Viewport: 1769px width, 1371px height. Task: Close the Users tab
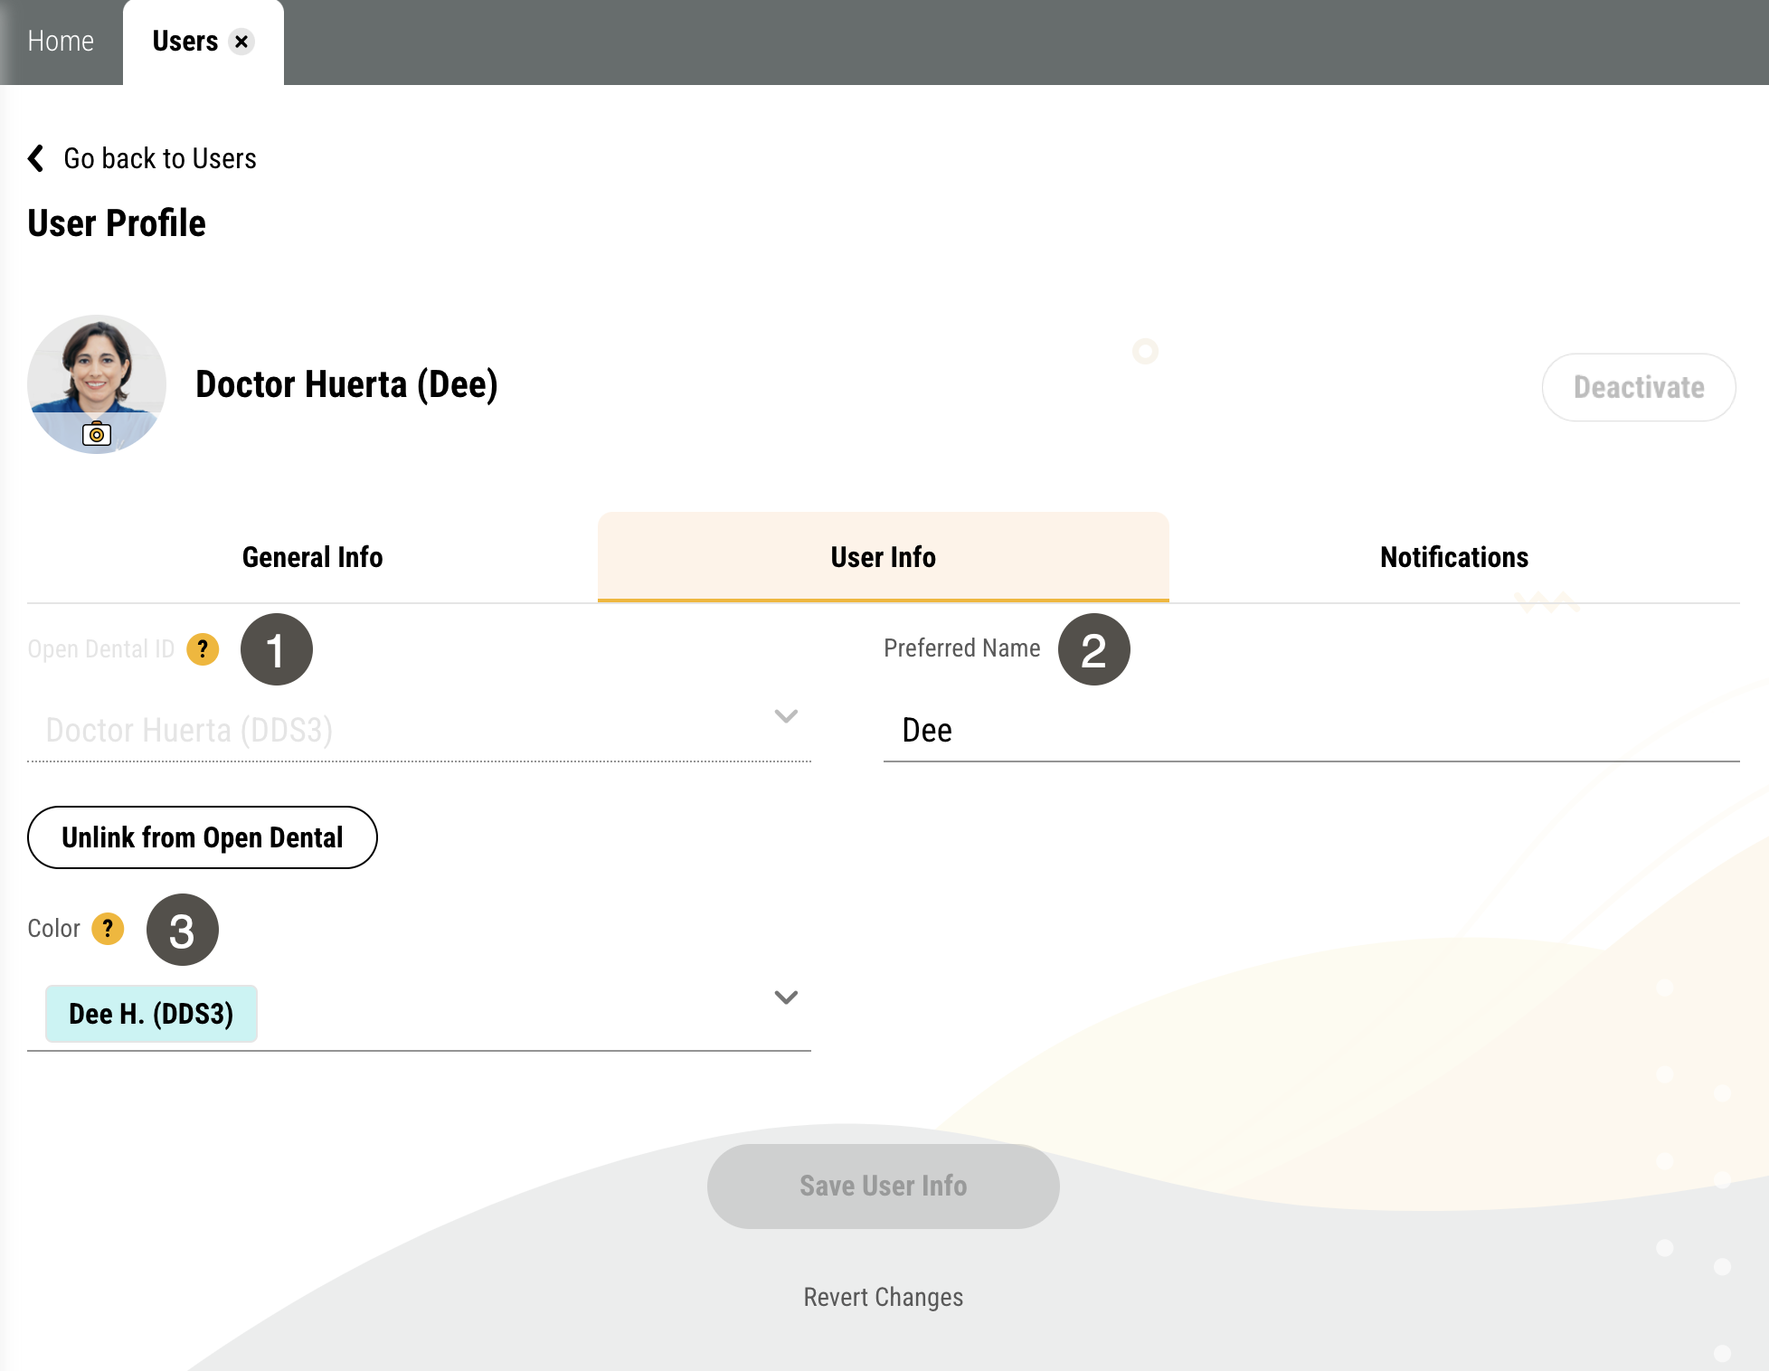point(241,42)
